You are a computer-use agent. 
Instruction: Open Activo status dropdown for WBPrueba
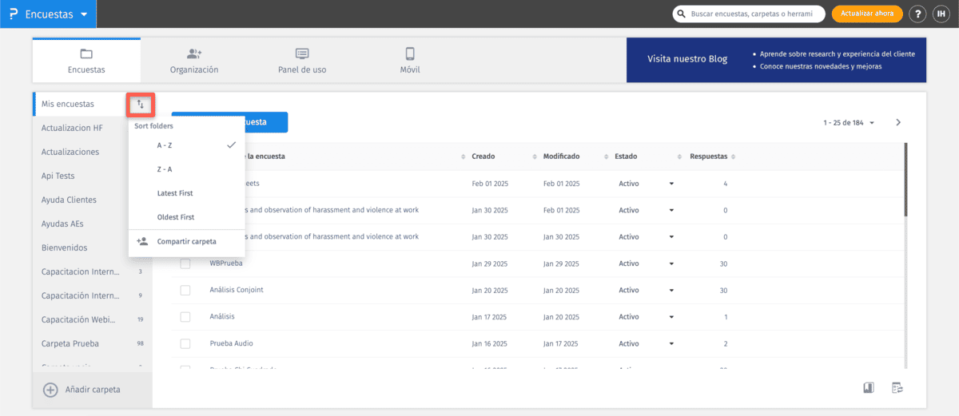[x=671, y=263]
